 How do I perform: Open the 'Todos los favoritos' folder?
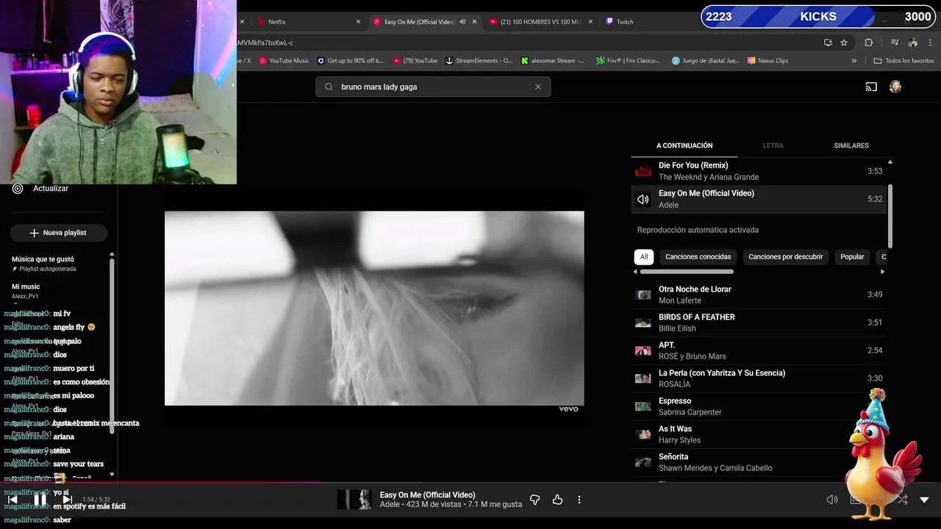point(904,60)
